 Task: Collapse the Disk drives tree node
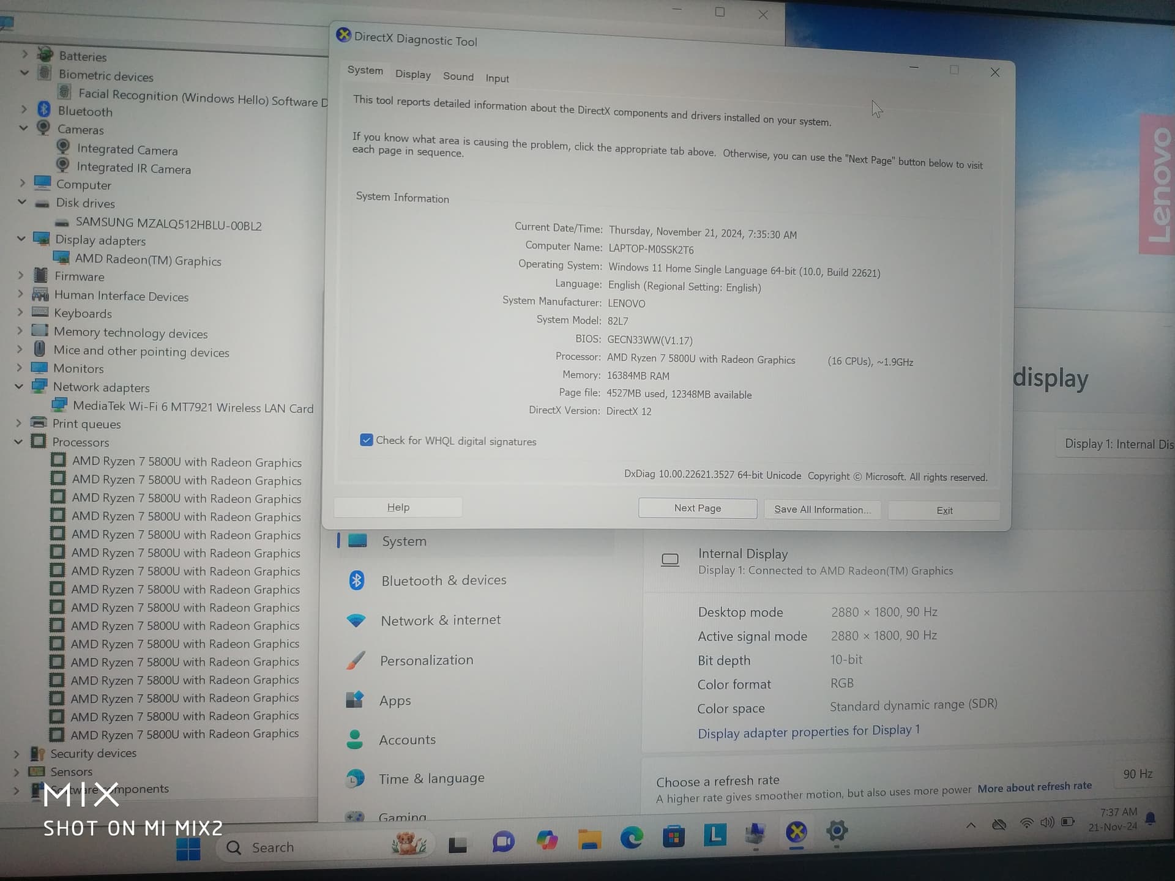22,201
